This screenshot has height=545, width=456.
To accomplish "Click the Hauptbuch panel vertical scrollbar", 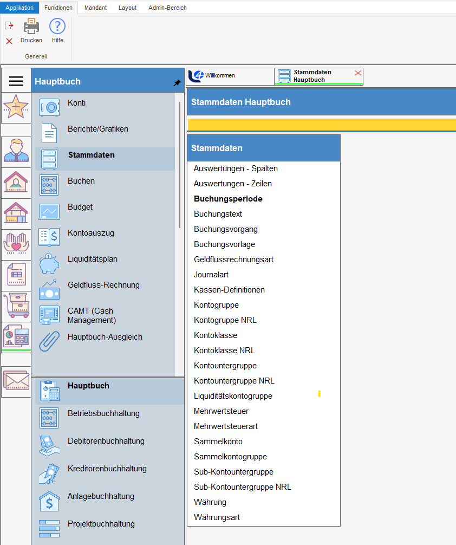I will tap(180, 163).
